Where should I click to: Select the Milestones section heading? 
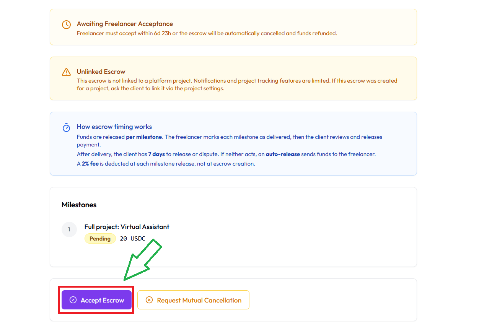pyautogui.click(x=79, y=205)
